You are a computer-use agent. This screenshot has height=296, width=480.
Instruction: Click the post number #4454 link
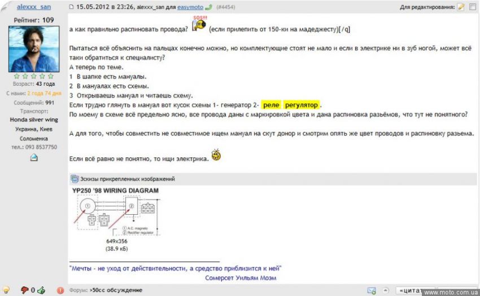[226, 7]
